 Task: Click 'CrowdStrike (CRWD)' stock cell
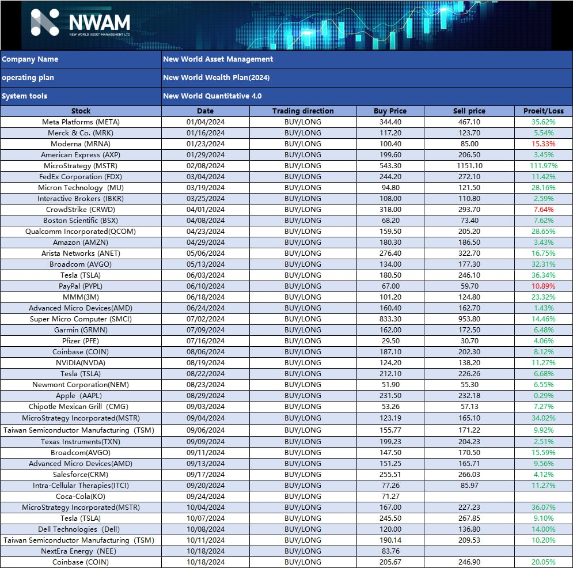[81, 210]
